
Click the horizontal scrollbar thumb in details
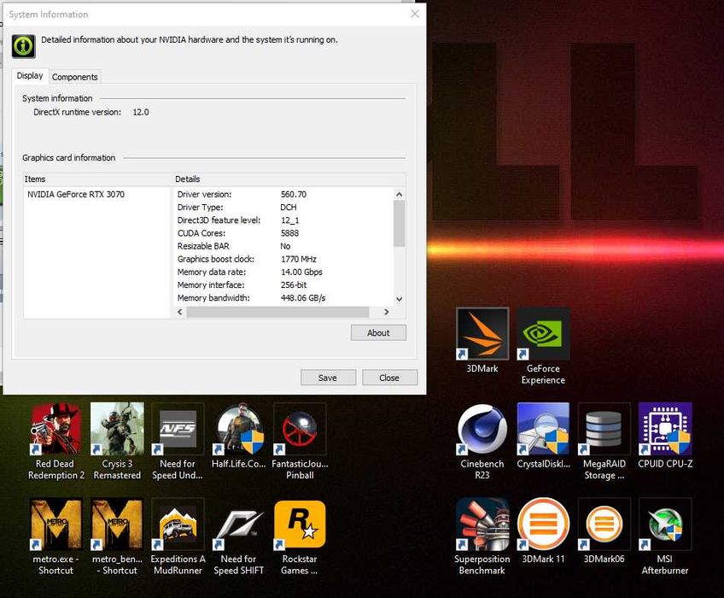(277, 312)
